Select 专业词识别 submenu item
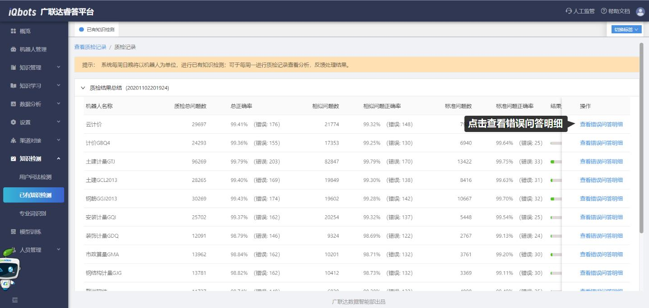This screenshot has width=649, height=308. click(32, 213)
